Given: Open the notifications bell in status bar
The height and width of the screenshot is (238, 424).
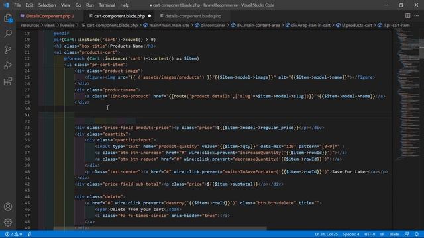Looking at the screenshot, I should pos(417,234).
